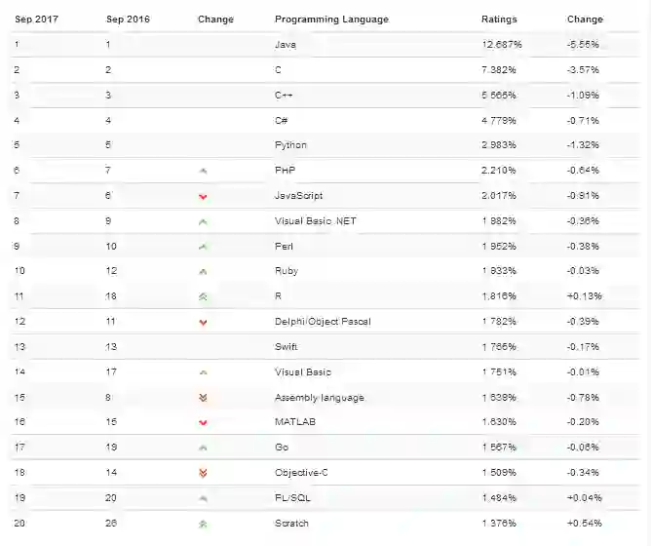This screenshot has width=651, height=546.
Task: Click the double green up arrow for Scratch
Action: coord(203,524)
